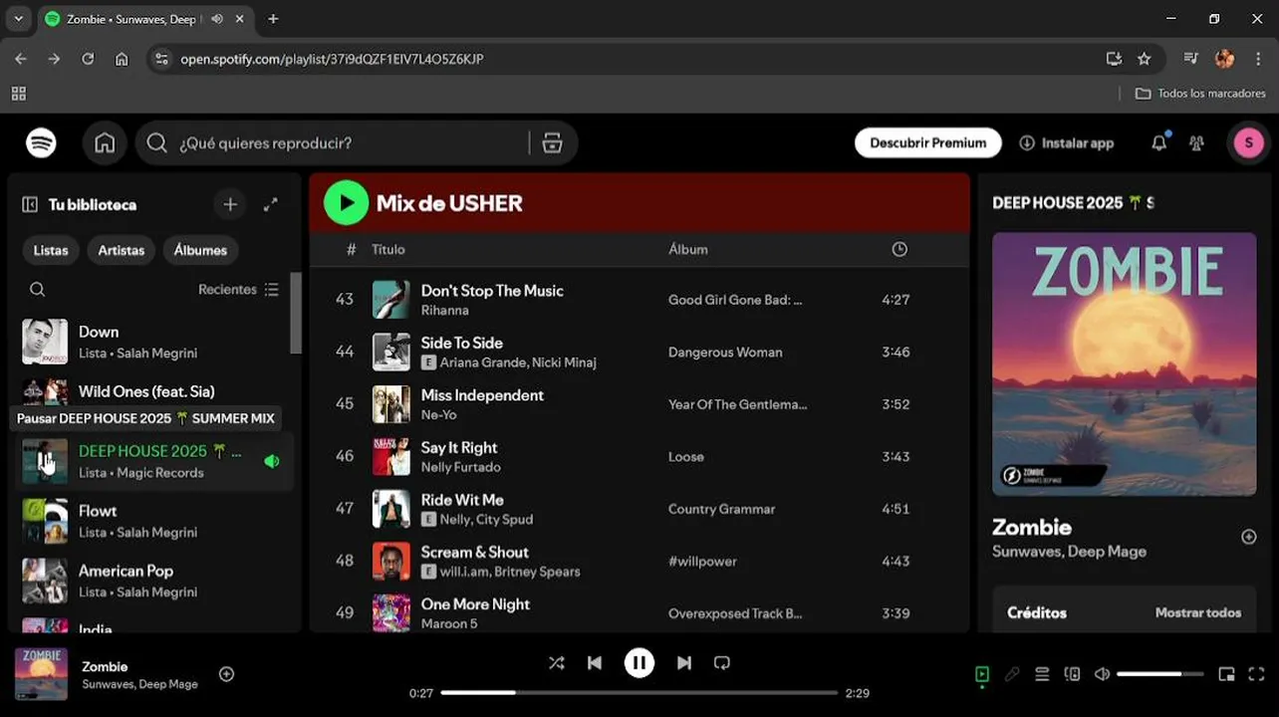
Task: Seek within the song progress bar
Action: click(x=639, y=692)
